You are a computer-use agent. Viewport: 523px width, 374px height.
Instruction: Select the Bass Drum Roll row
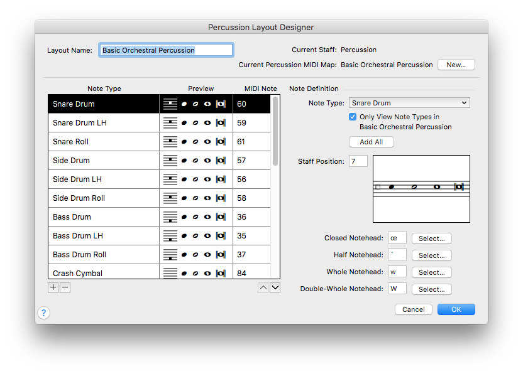coord(160,254)
